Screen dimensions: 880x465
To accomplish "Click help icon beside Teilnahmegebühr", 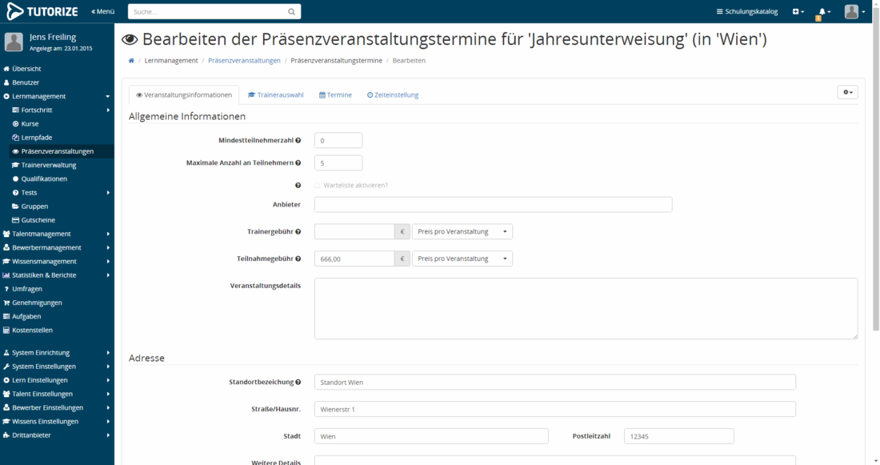I will (298, 259).
